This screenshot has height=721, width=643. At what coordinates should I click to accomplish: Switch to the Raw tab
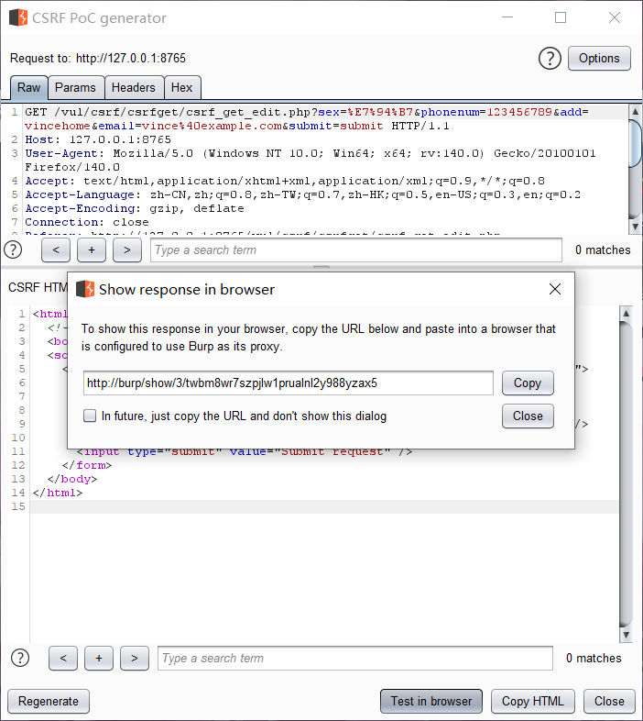click(x=29, y=87)
